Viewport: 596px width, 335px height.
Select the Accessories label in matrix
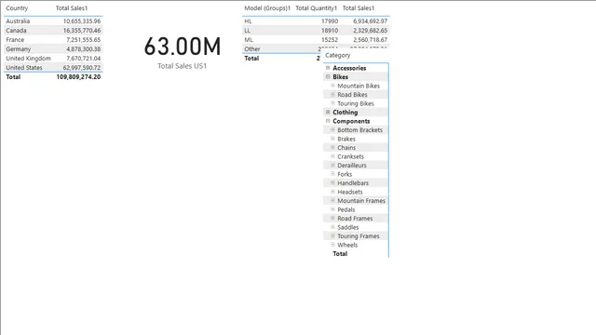point(349,68)
